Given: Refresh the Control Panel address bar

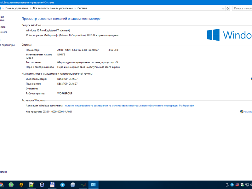Looking at the screenshot, I should (x=227, y=9).
